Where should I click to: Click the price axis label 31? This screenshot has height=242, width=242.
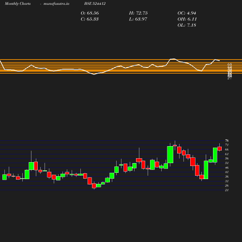(227, 181)
